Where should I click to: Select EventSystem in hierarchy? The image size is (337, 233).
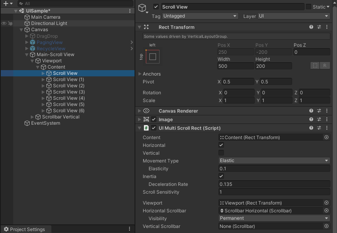point(46,123)
